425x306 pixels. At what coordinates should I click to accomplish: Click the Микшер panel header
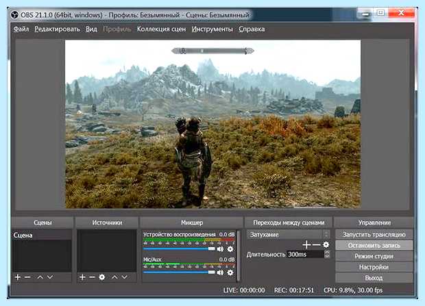tap(192, 222)
